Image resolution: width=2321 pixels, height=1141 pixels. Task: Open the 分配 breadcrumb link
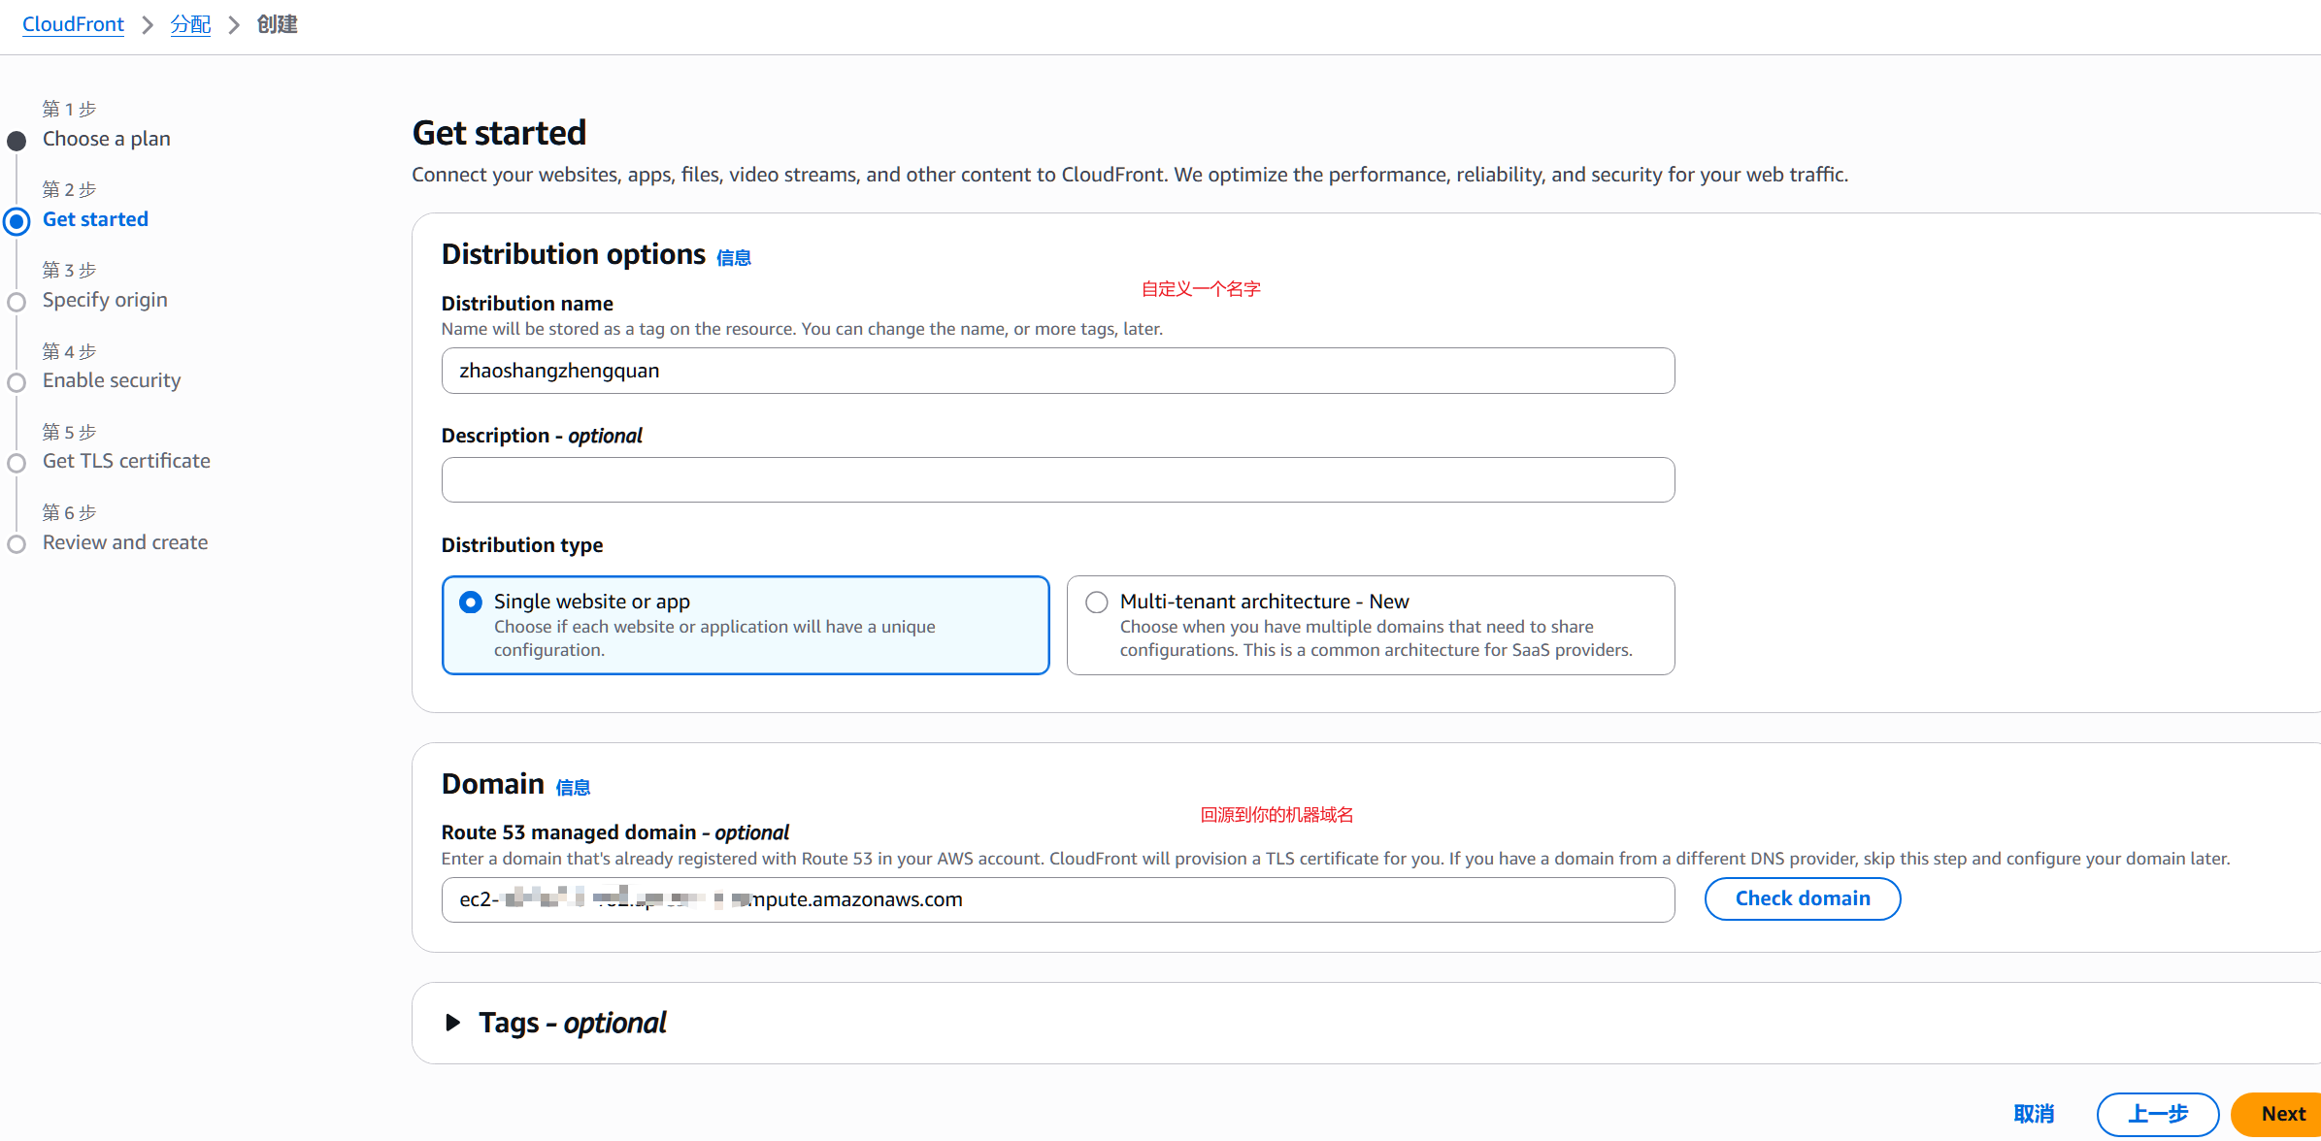point(190,24)
